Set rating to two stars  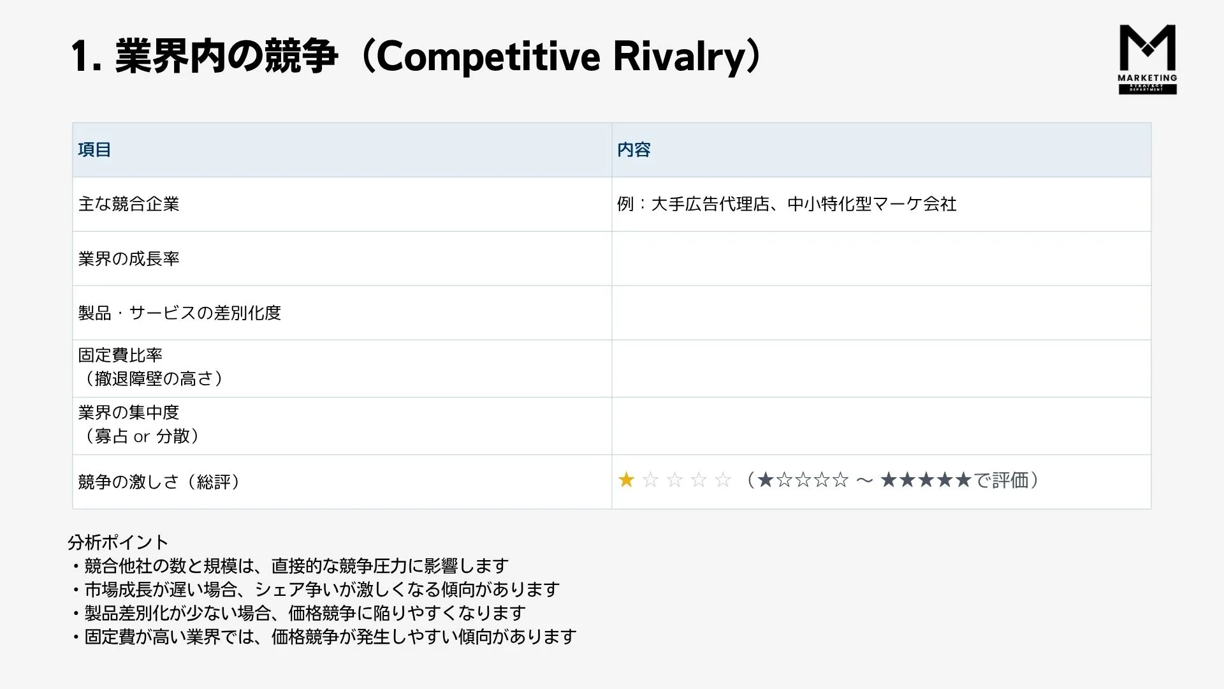coord(650,480)
